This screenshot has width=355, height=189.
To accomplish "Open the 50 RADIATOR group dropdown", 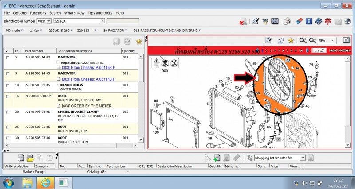I will pyautogui.click(x=115, y=31).
